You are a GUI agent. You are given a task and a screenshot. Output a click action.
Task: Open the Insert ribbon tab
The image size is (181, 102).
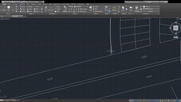point(9,4)
